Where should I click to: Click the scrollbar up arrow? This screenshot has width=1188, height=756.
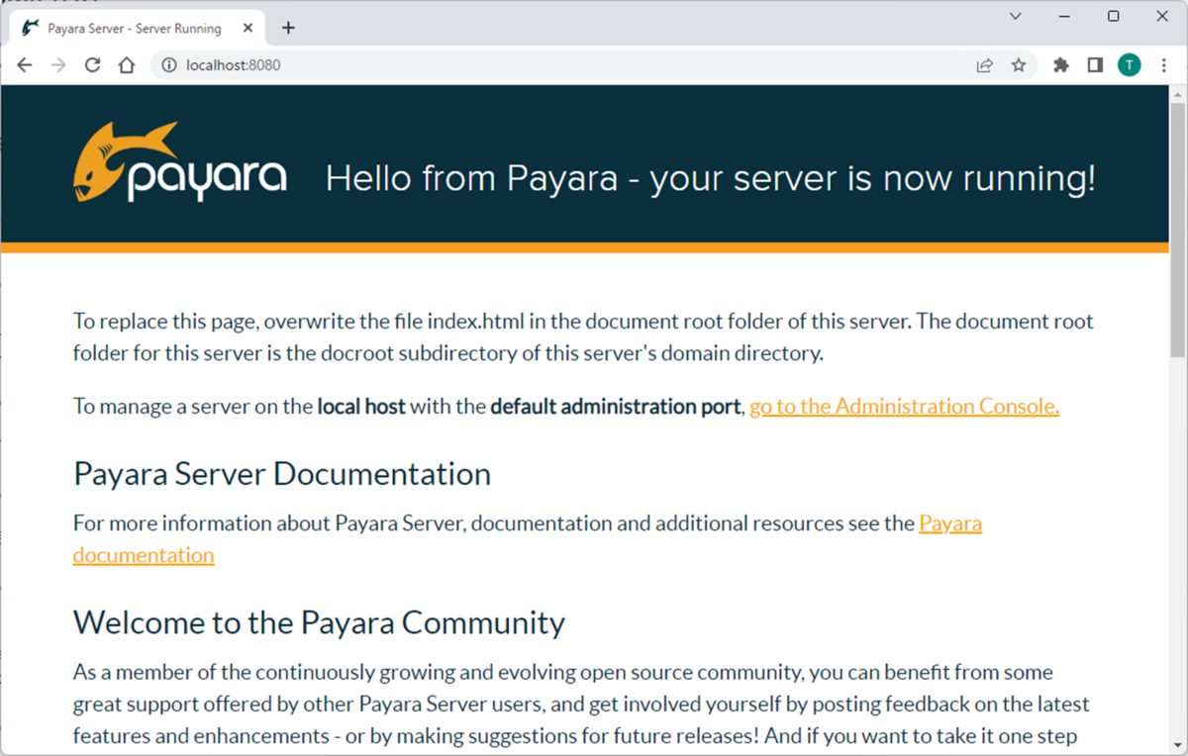pos(1178,95)
